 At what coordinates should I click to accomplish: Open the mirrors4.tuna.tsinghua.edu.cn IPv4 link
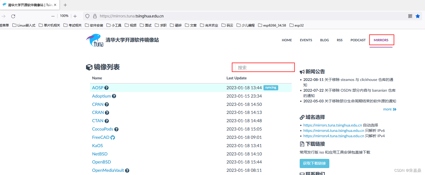click(x=334, y=136)
